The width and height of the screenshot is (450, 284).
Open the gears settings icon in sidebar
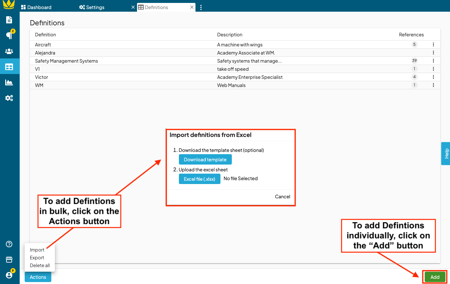click(x=9, y=98)
